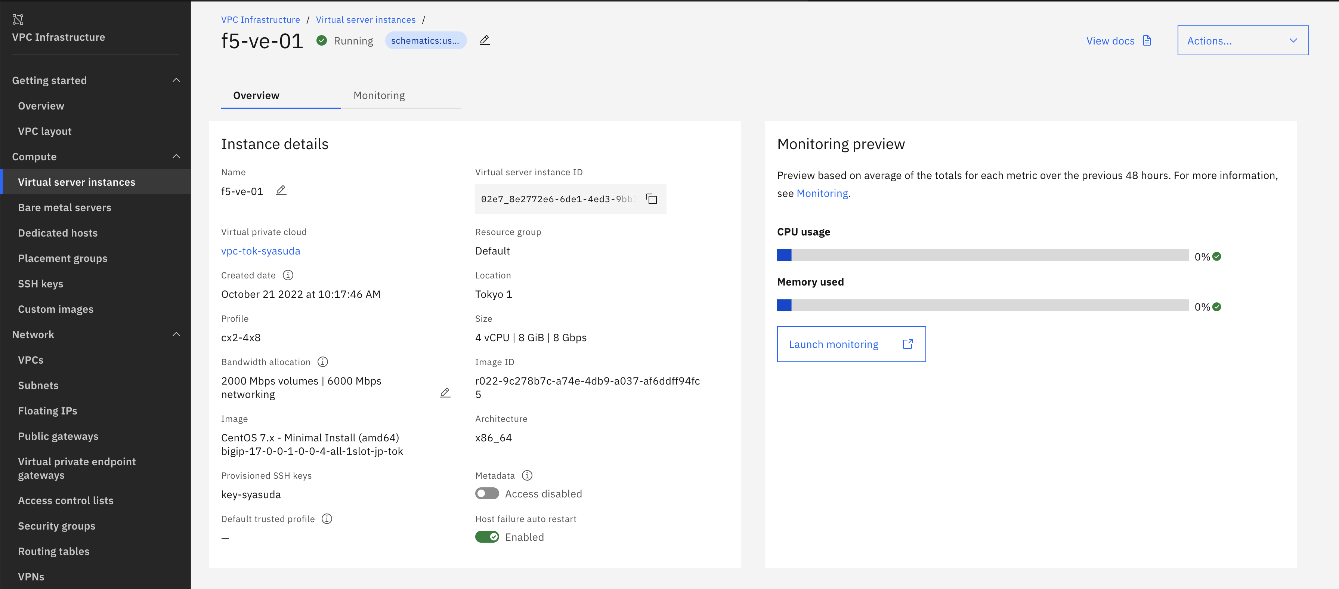
Task: Click the edit pencil beside the schematics tag
Action: (485, 40)
